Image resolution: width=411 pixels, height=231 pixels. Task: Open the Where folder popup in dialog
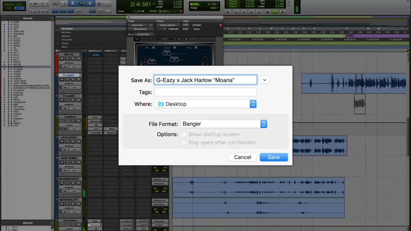click(205, 104)
